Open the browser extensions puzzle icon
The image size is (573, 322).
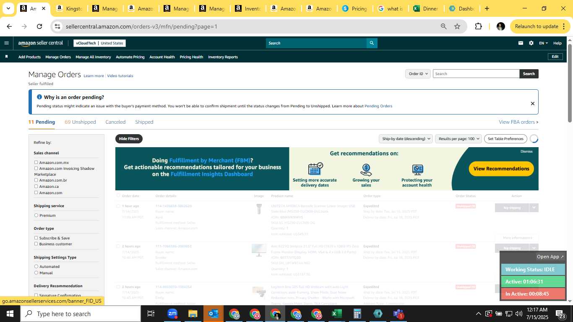[478, 26]
